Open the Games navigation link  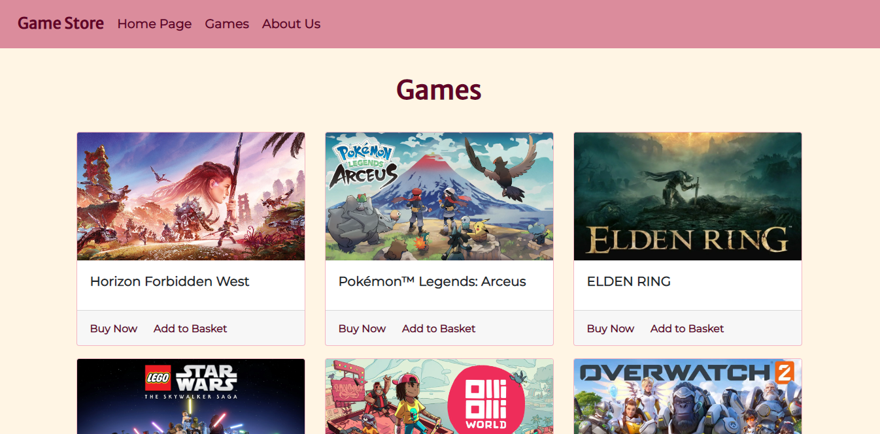(227, 23)
